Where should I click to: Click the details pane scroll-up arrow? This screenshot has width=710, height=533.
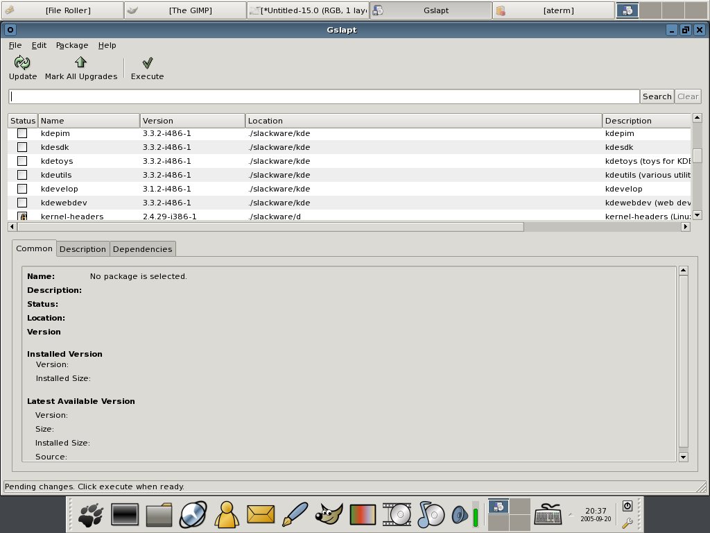pos(683,271)
